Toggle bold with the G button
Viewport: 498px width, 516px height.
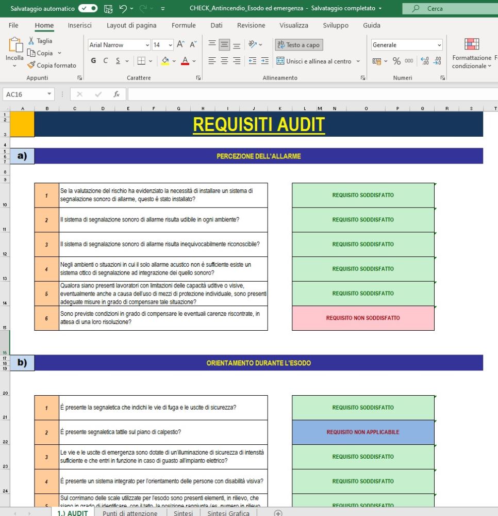(x=94, y=60)
